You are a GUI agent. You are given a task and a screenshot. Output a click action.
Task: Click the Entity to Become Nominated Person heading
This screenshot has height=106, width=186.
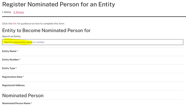coord(46,30)
